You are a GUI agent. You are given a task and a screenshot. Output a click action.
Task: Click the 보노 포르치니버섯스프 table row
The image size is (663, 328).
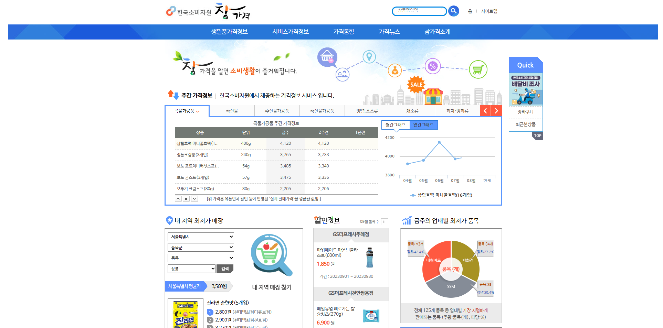click(276, 166)
